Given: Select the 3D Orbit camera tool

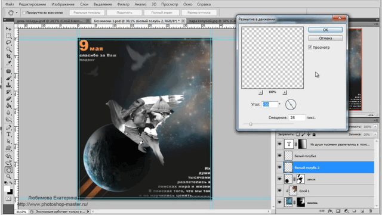Looking at the screenshot, I should (x=8, y=163).
